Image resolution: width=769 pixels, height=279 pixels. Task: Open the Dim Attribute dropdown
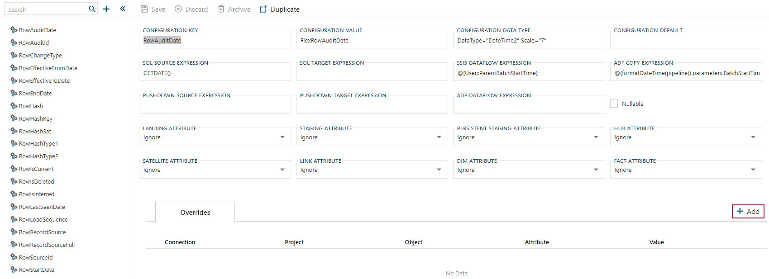click(x=529, y=170)
